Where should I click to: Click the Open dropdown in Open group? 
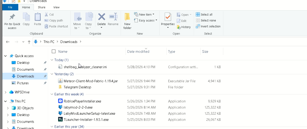pyautogui.click(x=184, y=15)
